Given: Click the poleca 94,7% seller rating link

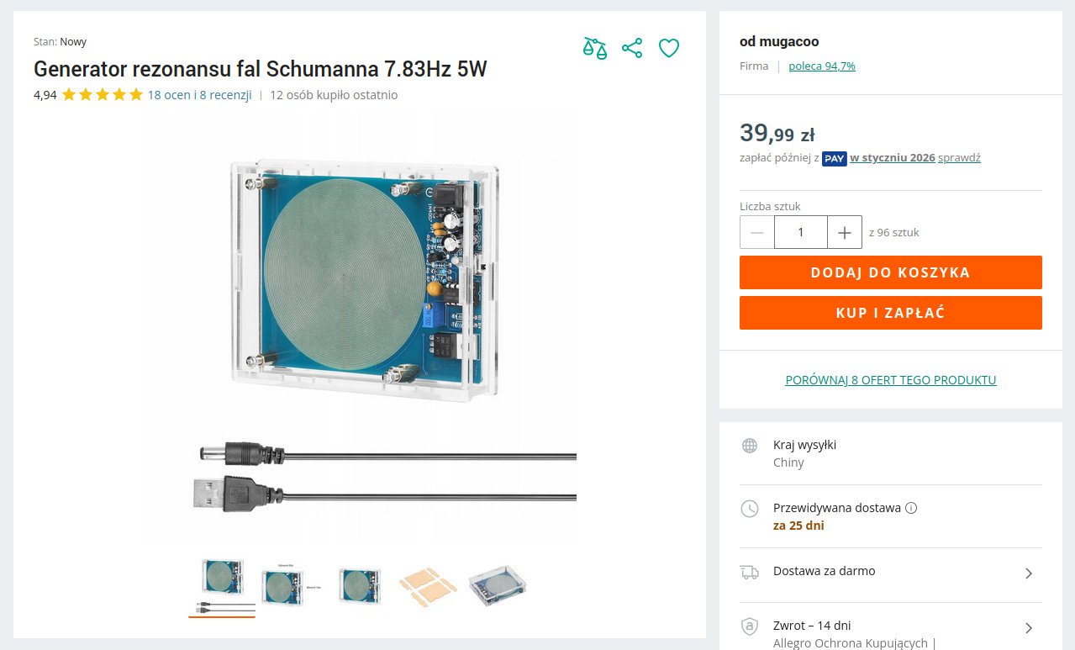Looking at the screenshot, I should click(822, 66).
